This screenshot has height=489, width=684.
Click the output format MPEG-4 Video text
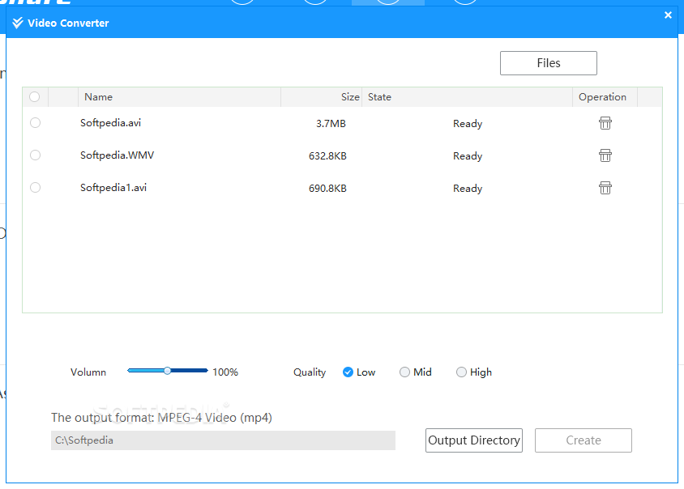pyautogui.click(x=161, y=418)
